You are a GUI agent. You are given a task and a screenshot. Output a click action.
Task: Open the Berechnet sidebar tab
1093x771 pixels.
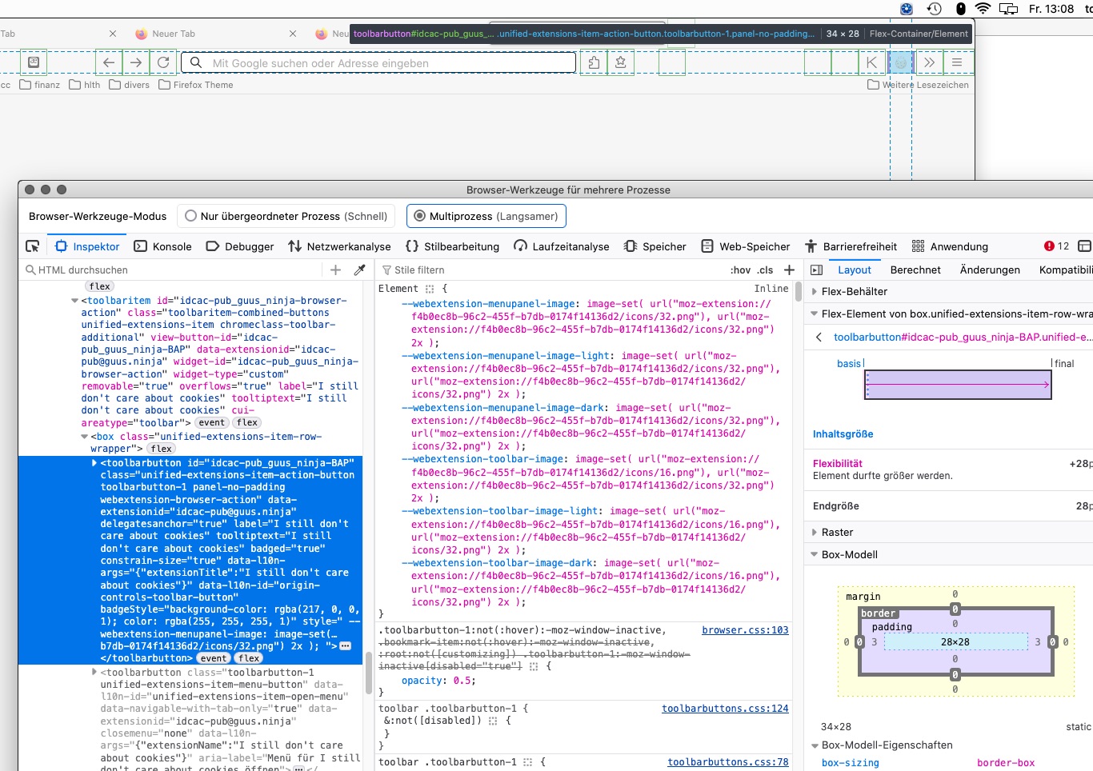pyautogui.click(x=915, y=270)
